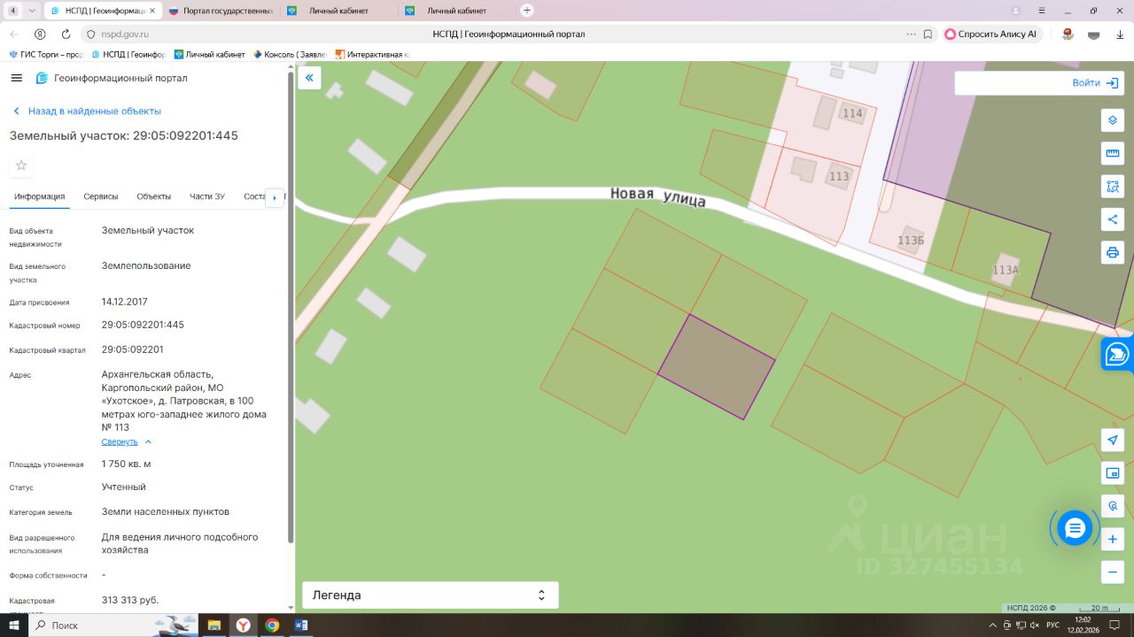Print the current map
The image size is (1134, 637).
pyautogui.click(x=1113, y=252)
